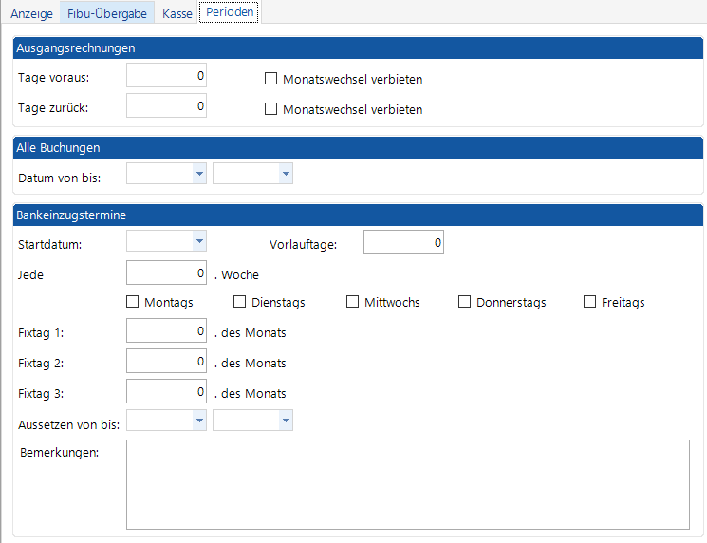Open the first Datum von bis dropdown

click(x=198, y=174)
